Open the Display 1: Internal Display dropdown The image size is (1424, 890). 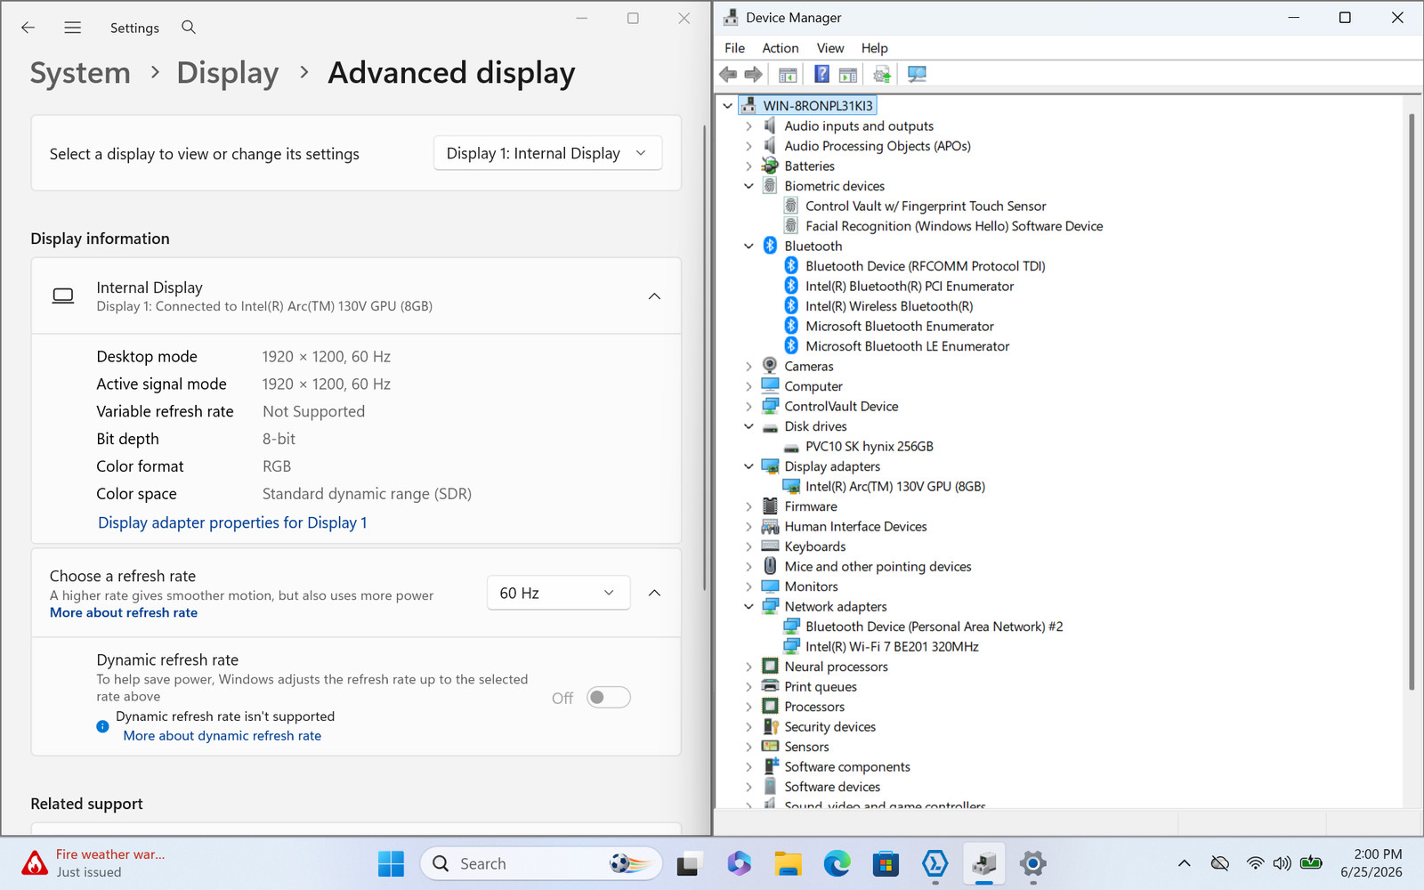547,153
